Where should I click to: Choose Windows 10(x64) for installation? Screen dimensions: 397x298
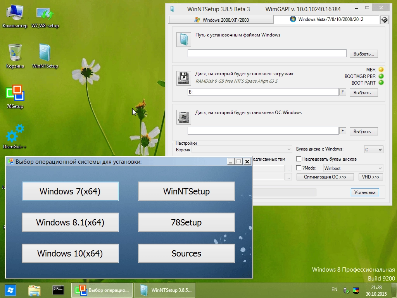click(x=70, y=253)
